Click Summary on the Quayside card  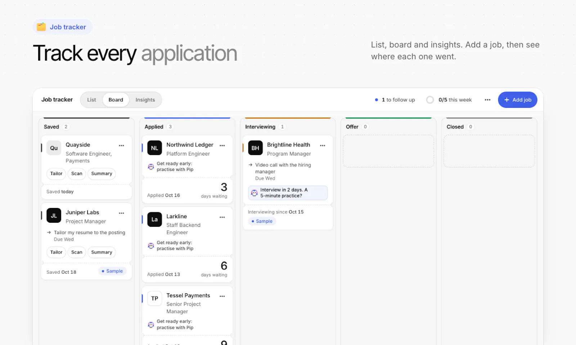coord(102,173)
